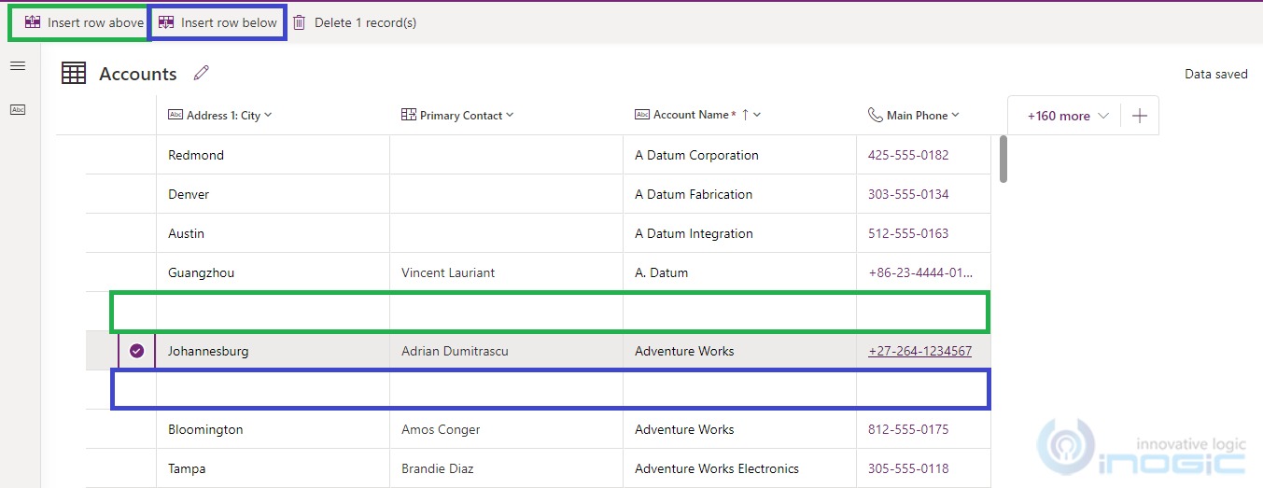Select Adventure Works Electronics account cell
This screenshot has height=488, width=1263.
pyautogui.click(x=739, y=468)
